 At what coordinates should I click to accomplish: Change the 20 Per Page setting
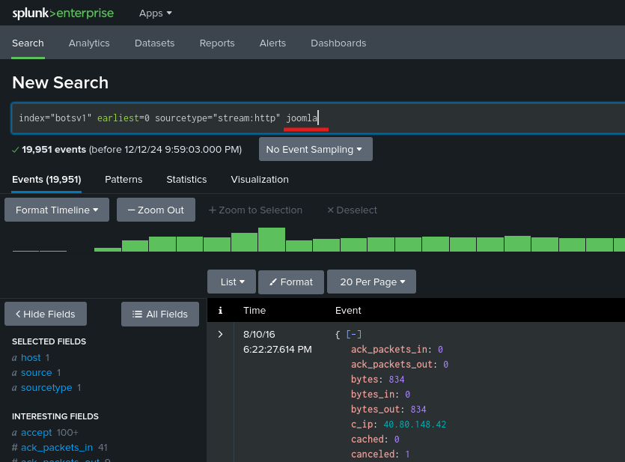371,282
